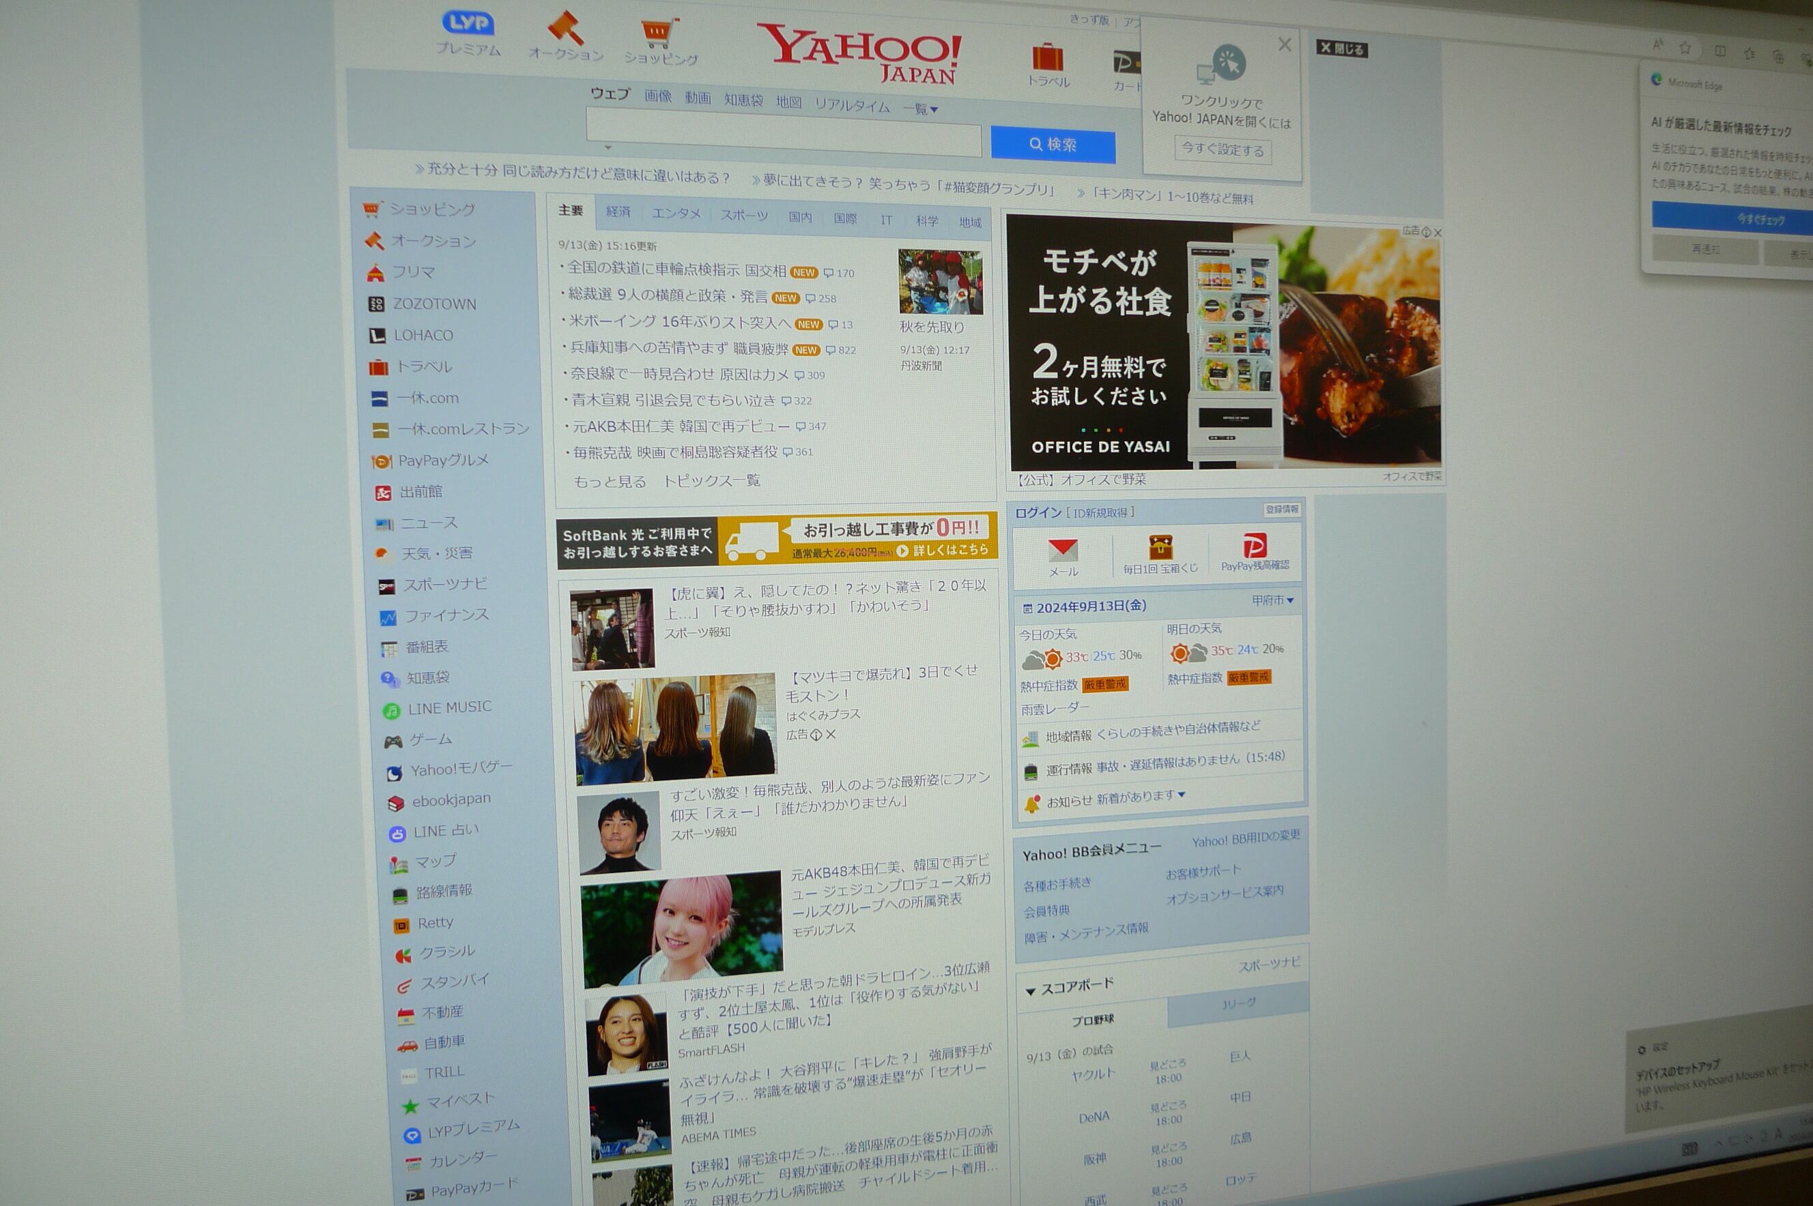This screenshot has width=1813, height=1206.
Task: Open the Kofu city location dropdown
Action: coord(1272,600)
